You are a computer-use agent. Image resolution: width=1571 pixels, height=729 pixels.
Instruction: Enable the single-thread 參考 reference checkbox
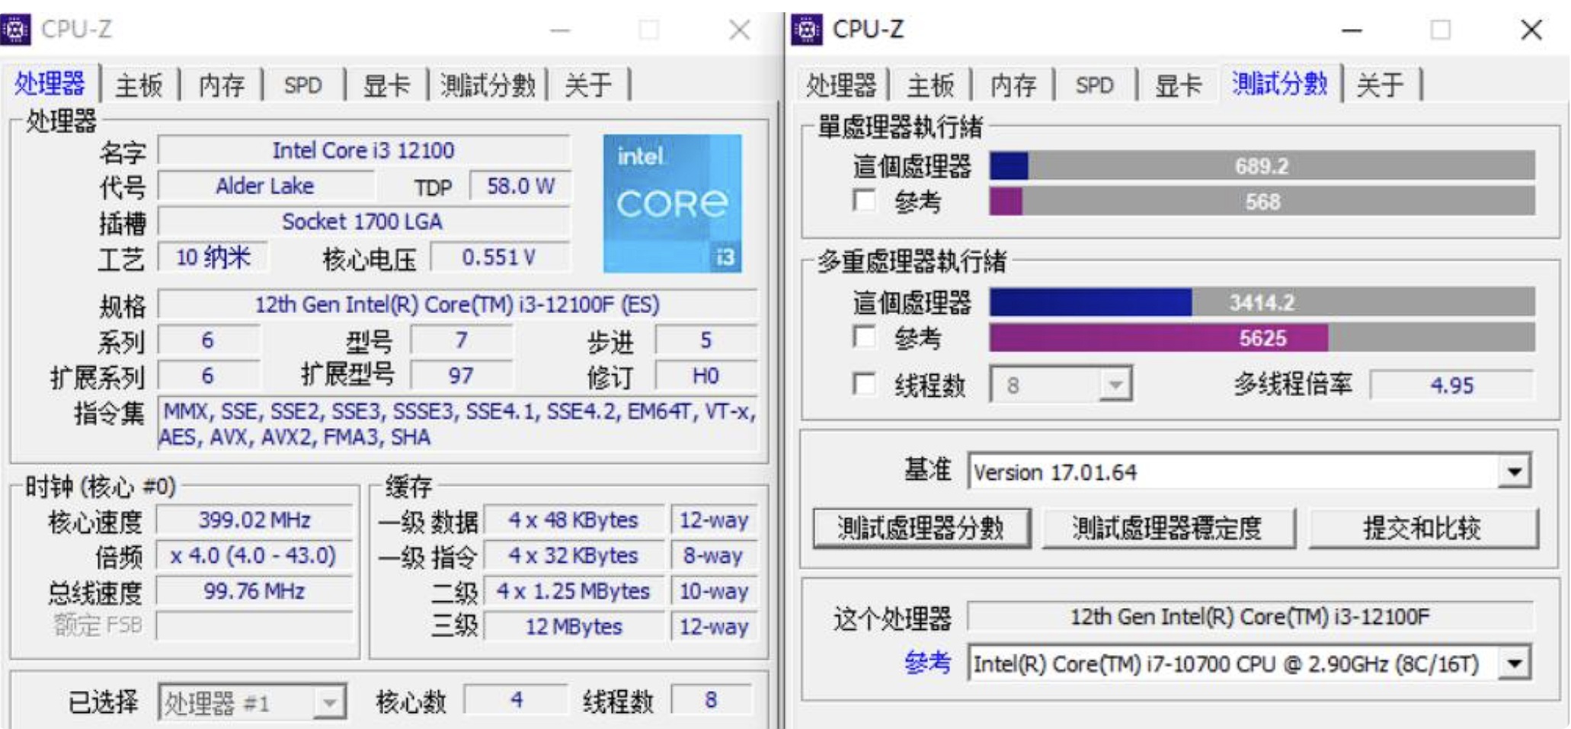pos(865,201)
